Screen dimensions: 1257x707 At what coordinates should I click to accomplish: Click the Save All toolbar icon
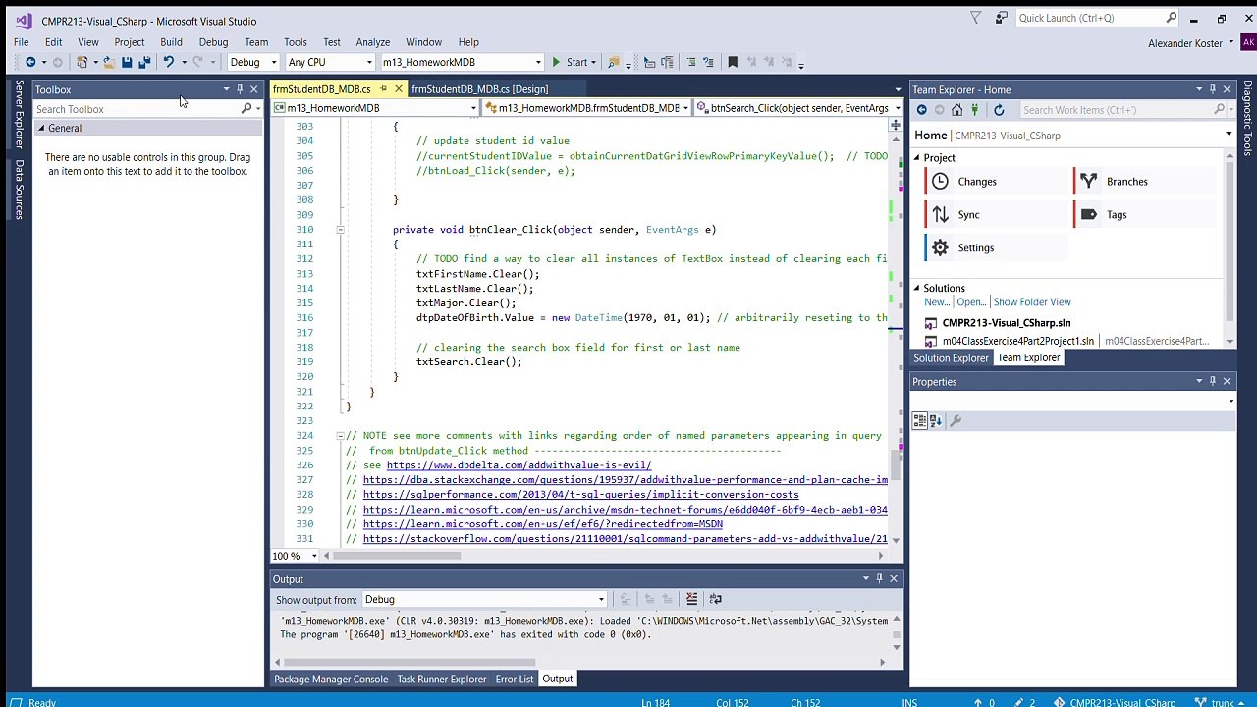[144, 62]
